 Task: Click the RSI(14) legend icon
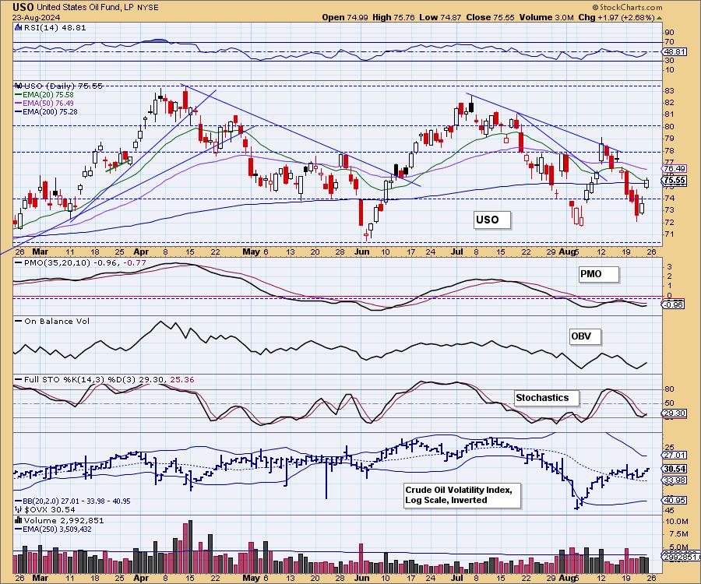(19, 27)
